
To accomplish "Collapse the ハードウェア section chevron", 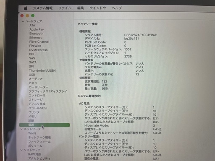I will [23, 21].
